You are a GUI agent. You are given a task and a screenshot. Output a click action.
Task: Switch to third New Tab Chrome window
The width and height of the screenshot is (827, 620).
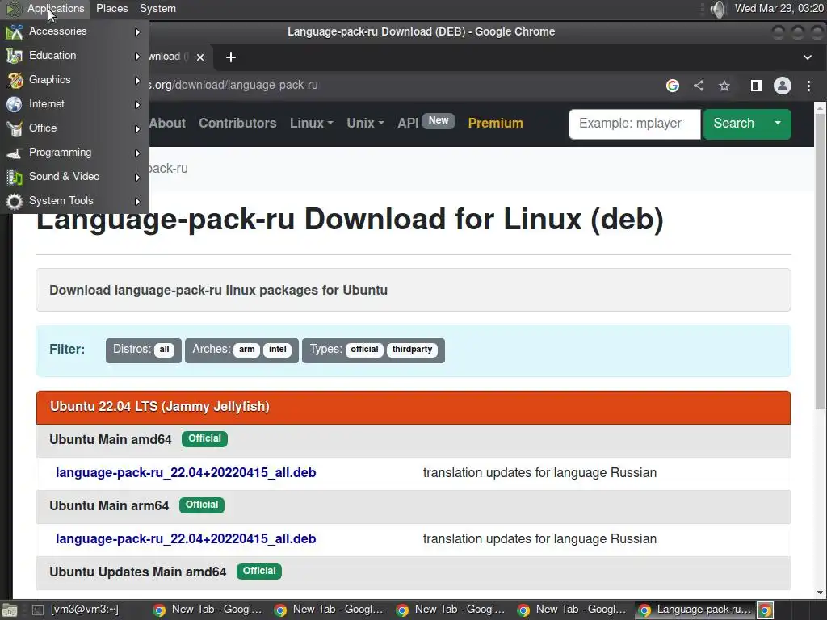pos(450,610)
